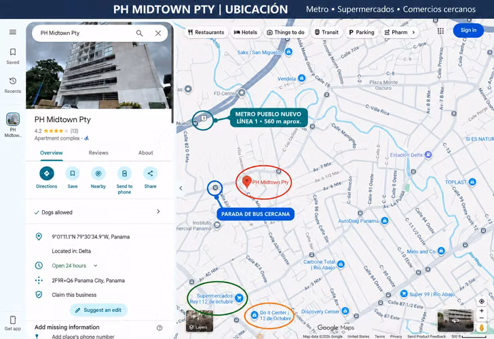The image size is (494, 339).
Task: Click Add place's phone number
Action: coord(83,336)
